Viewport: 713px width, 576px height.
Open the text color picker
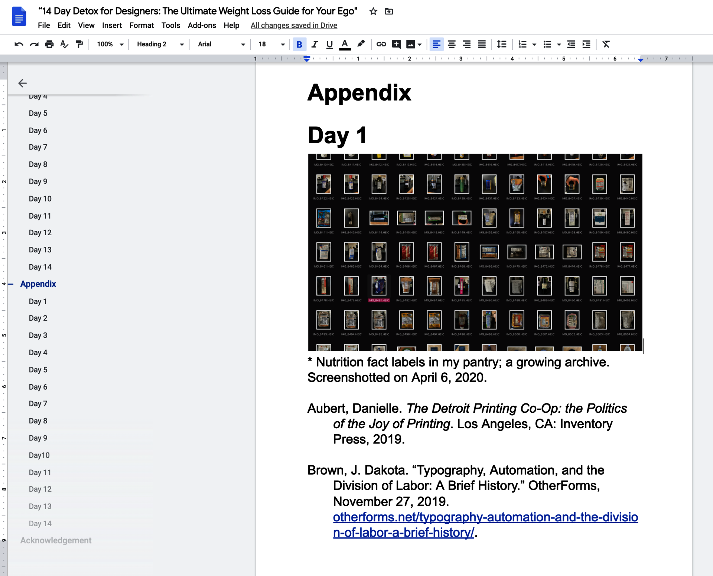click(x=345, y=45)
